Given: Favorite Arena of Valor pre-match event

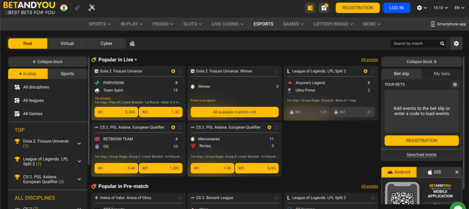Looking at the screenshot, I should (180, 198).
